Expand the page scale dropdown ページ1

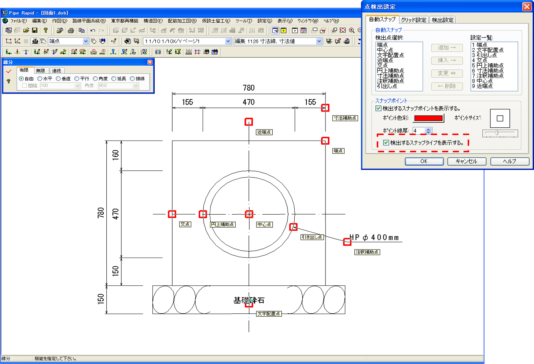[x=228, y=41]
